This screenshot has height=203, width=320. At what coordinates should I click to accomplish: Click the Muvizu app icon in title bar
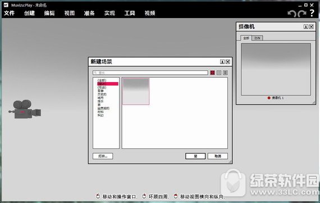[x=6, y=5]
